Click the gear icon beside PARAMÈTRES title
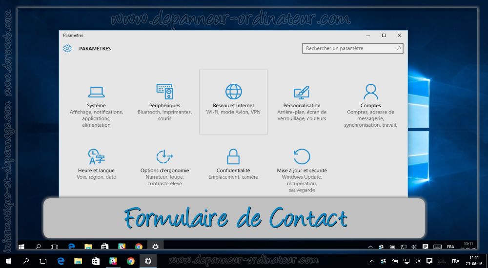This screenshot has width=488, height=268. tap(67, 49)
